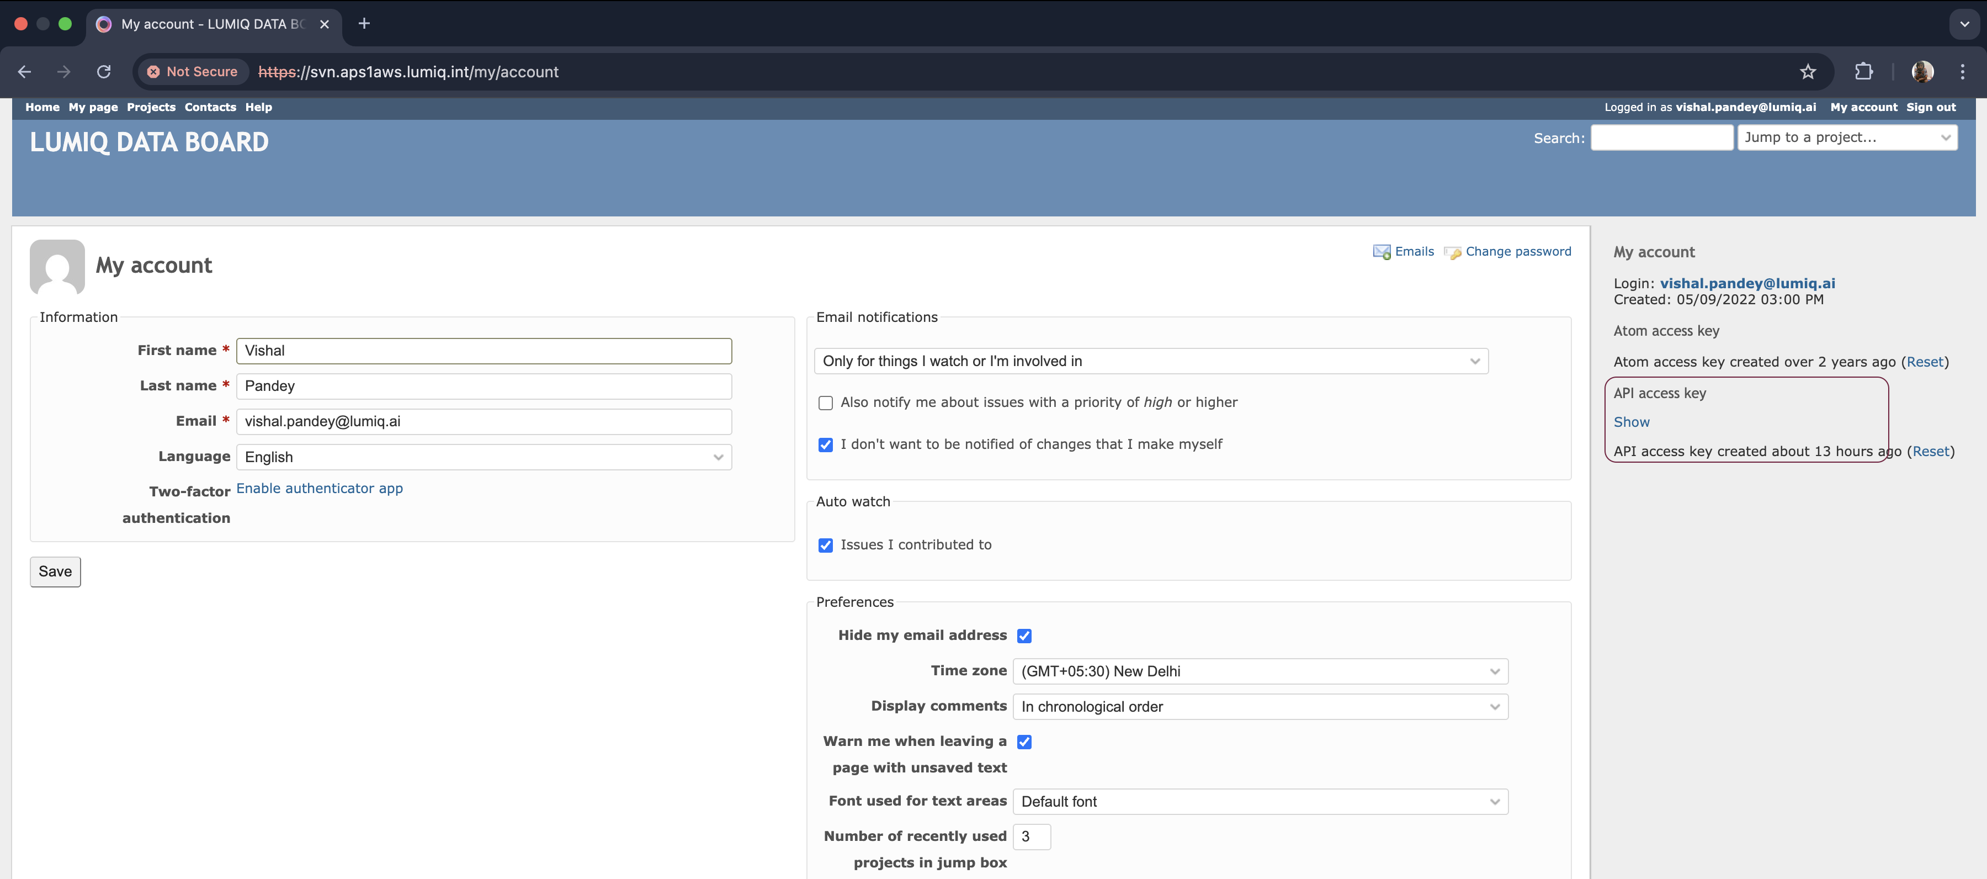Click the Change password key icon
Viewport: 1987px width, 879px height.
[1453, 252]
